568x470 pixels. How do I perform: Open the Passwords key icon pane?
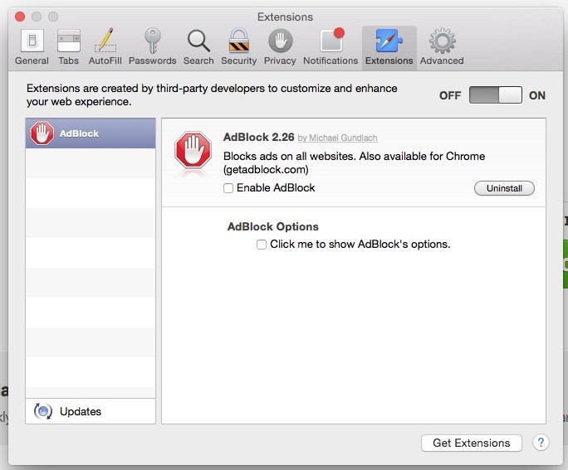pyautogui.click(x=153, y=47)
